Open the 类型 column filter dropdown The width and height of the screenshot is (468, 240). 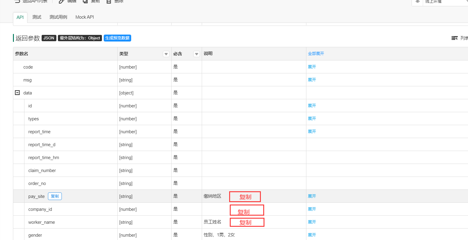point(166,54)
